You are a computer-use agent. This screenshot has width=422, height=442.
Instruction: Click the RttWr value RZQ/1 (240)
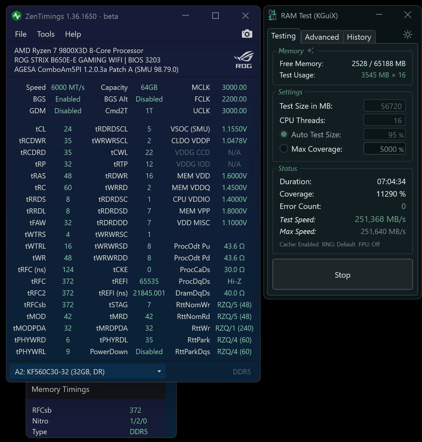(234, 328)
